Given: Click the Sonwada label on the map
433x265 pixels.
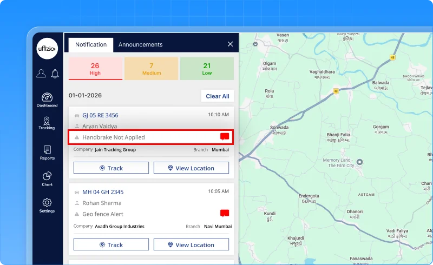Looking at the screenshot, I should [279, 128].
